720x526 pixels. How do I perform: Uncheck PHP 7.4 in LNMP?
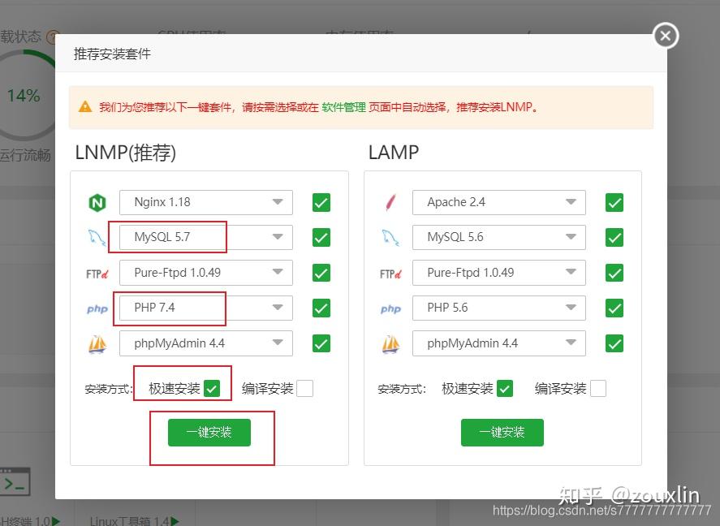click(321, 308)
